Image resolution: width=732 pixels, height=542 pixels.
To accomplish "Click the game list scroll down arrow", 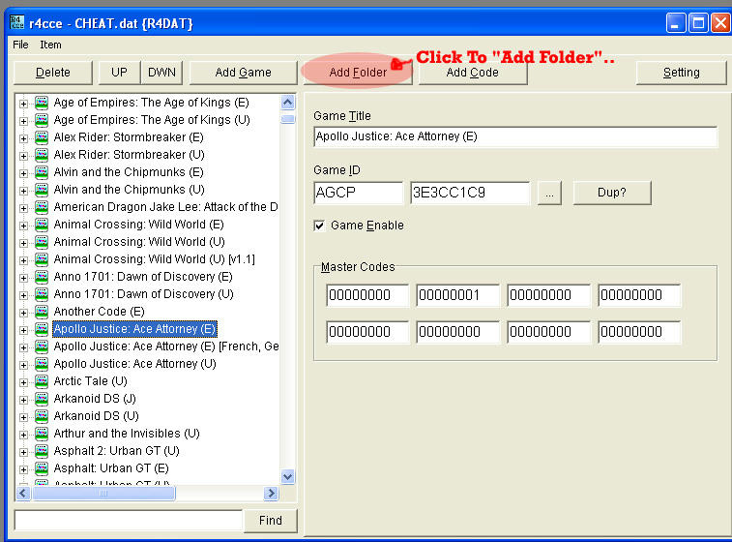I will 288,477.
